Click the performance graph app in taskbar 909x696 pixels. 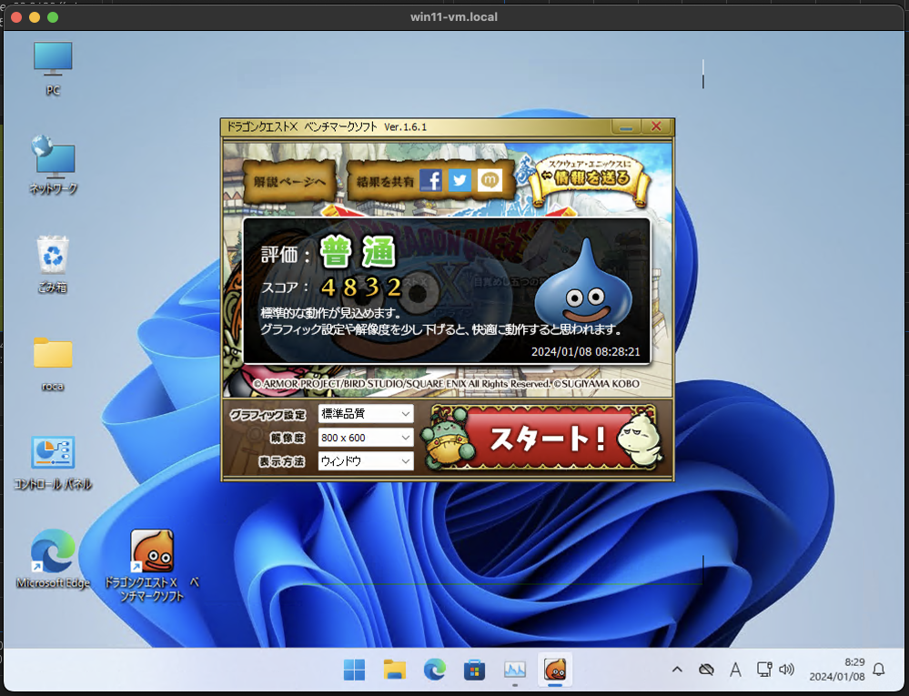point(515,670)
